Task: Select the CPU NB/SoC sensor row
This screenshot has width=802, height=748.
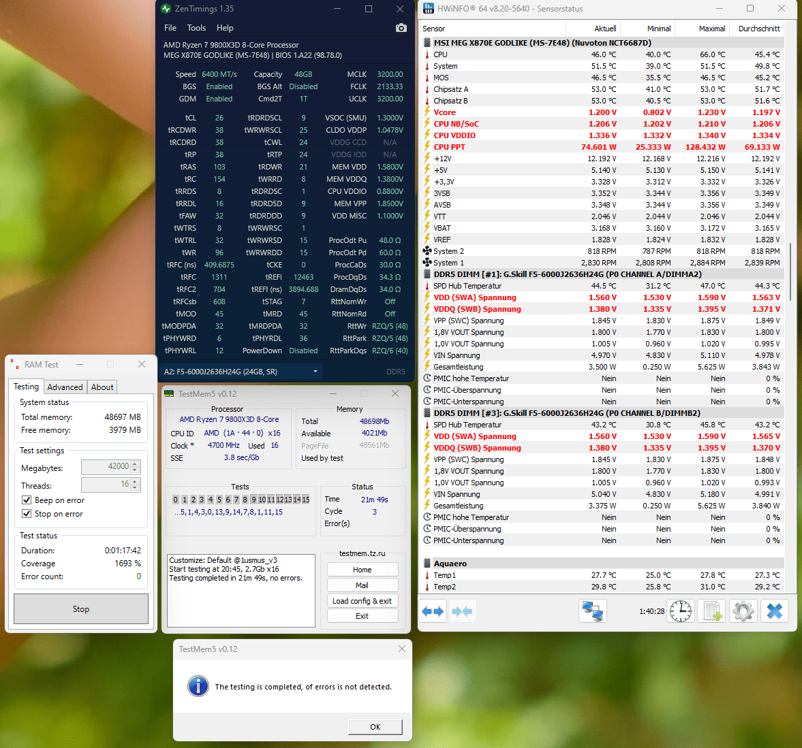Action: [602, 124]
